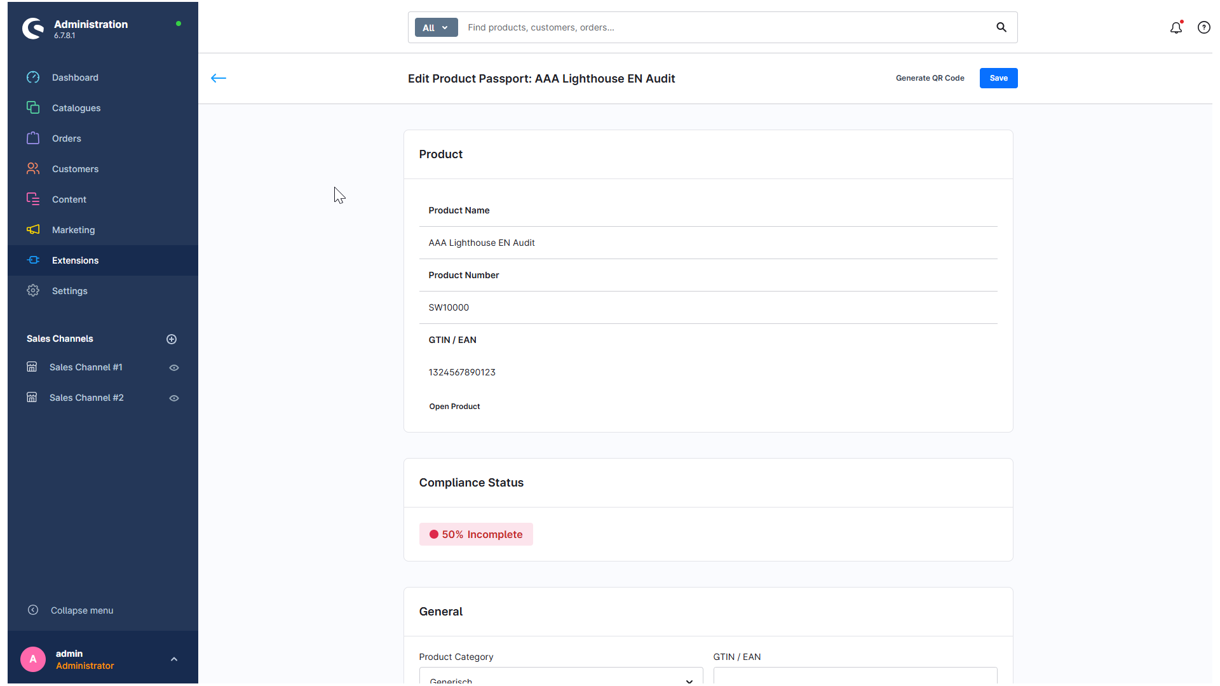Screen dimensions: 1220x686
Task: Open the help question mark icon
Action: 1204,27
